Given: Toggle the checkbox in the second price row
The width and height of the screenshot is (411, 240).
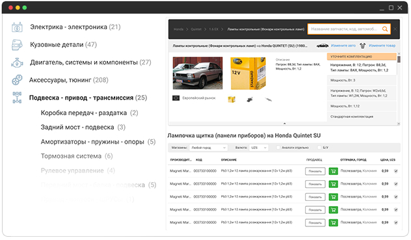Looking at the screenshot, I should 396,184.
